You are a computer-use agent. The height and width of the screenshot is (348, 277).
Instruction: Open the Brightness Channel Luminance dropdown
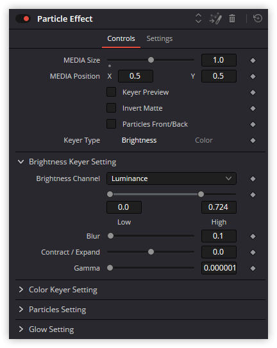pyautogui.click(x=171, y=178)
